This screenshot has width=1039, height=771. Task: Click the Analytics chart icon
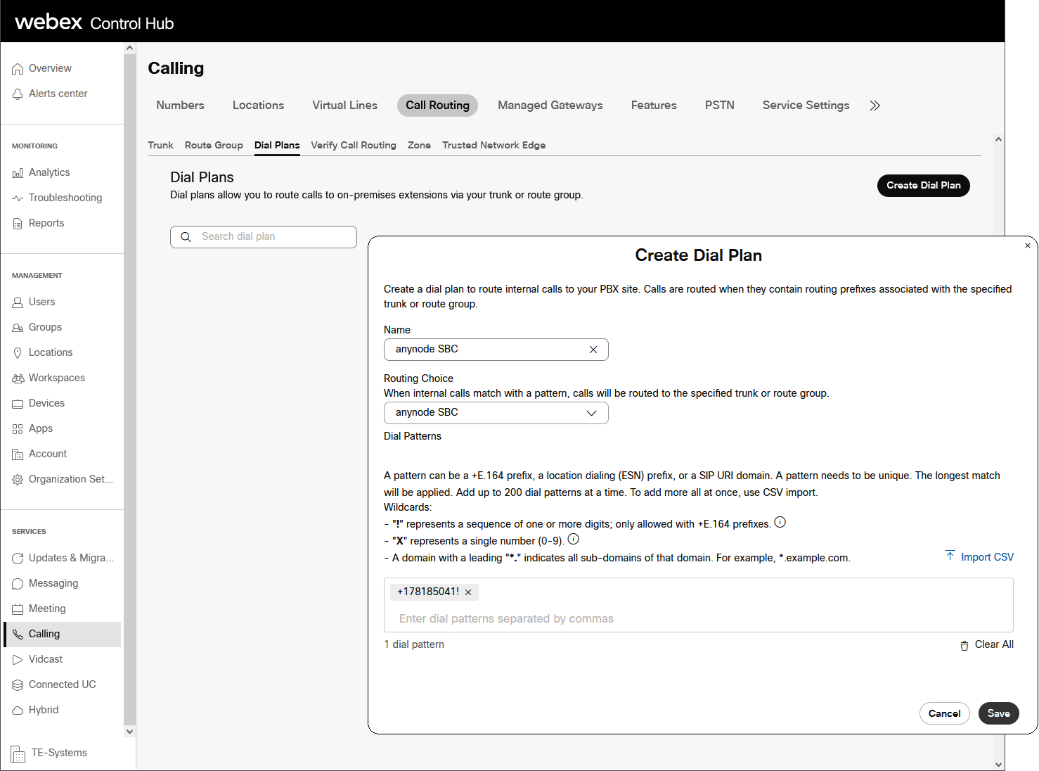[18, 173]
